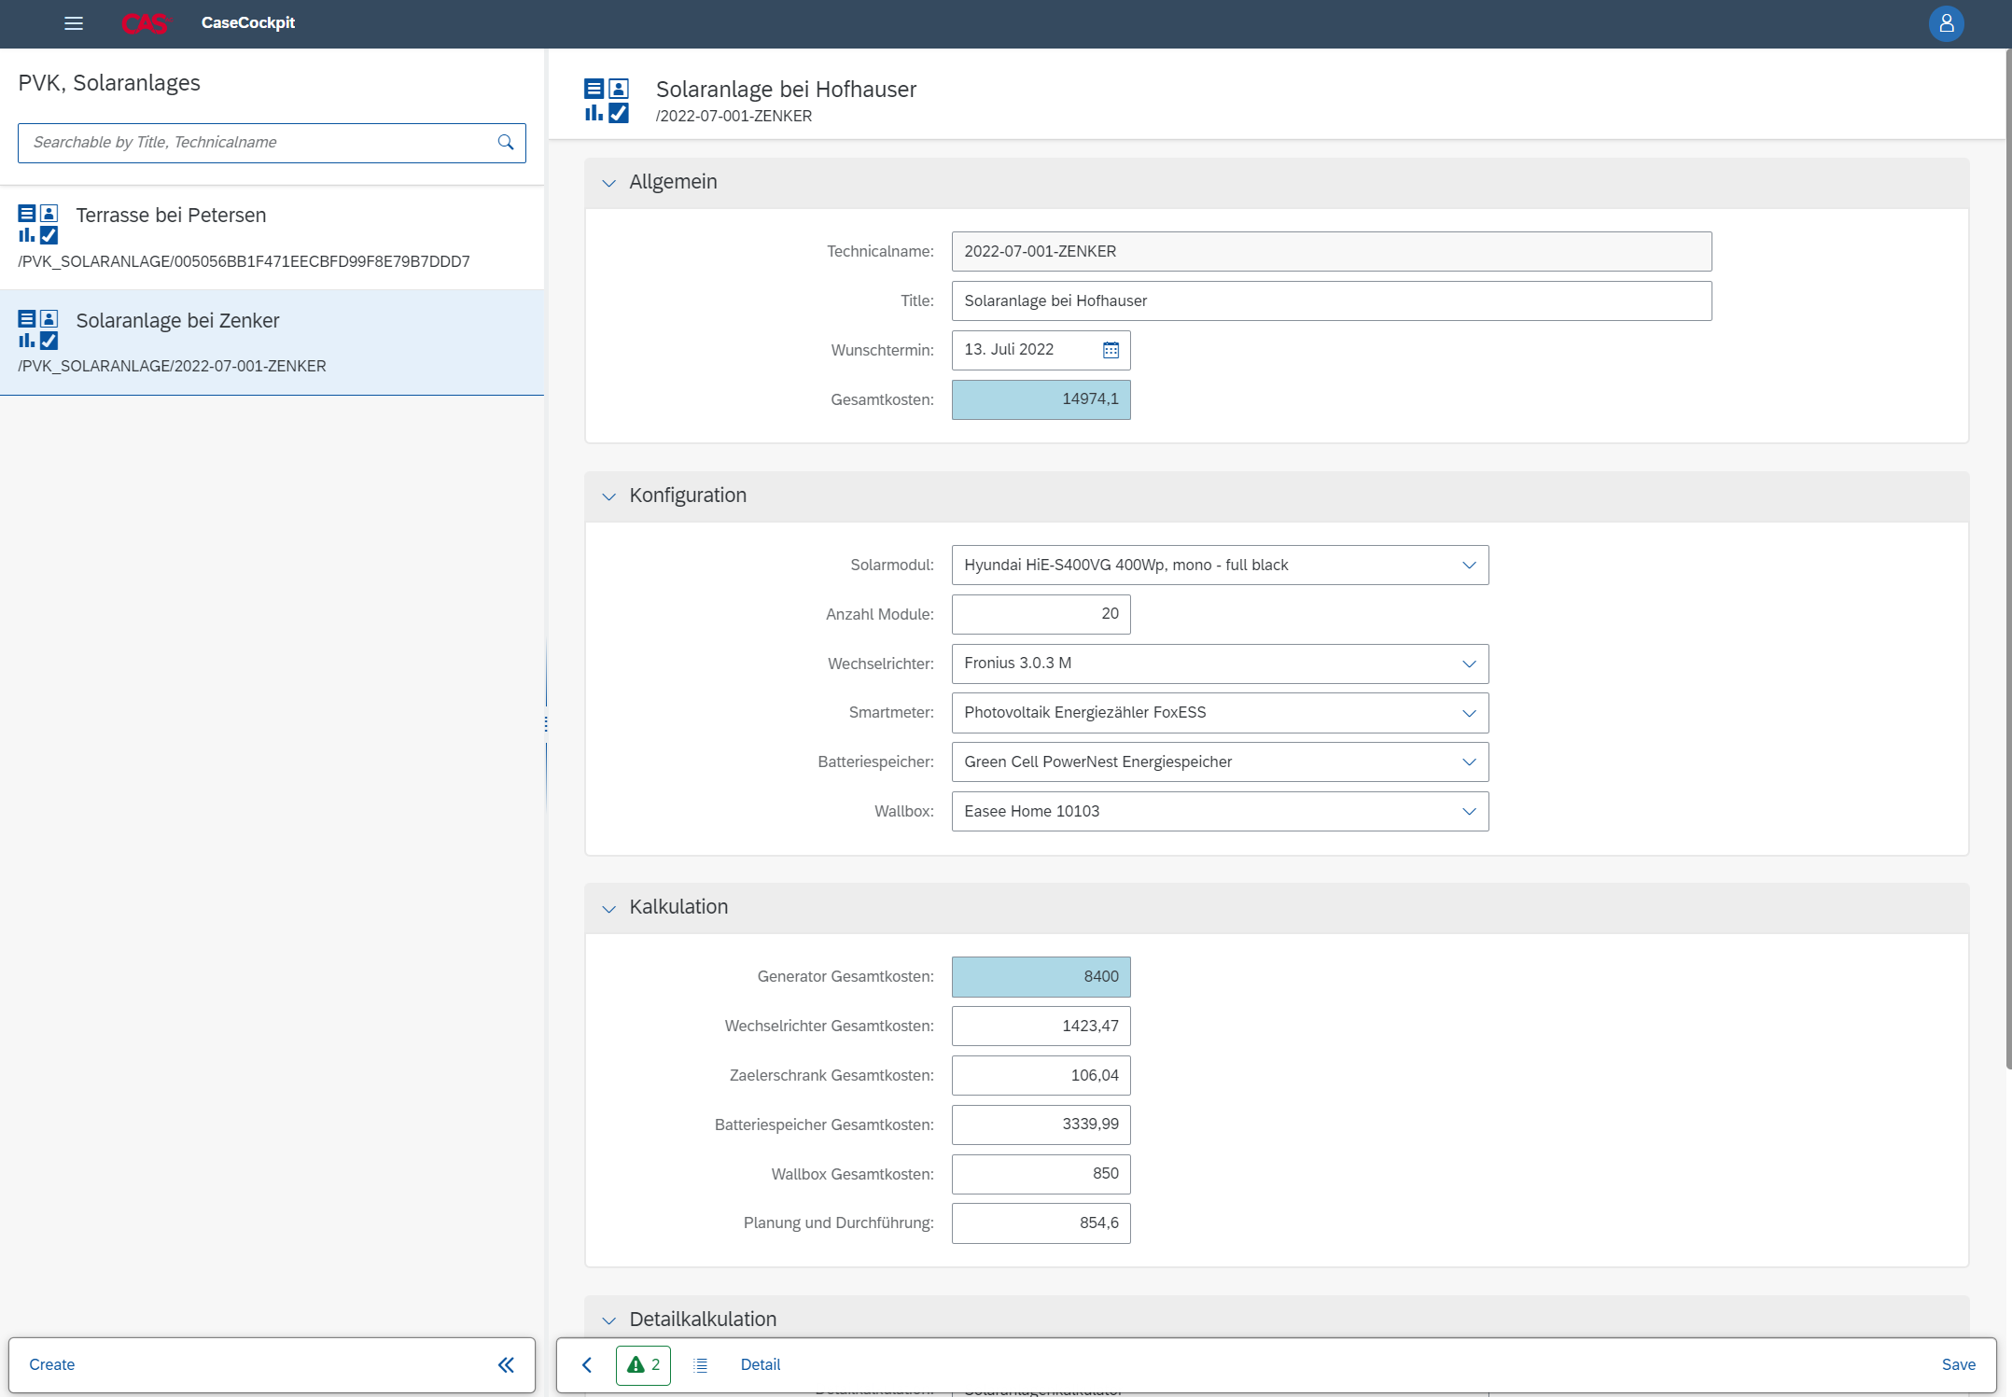The image size is (2012, 1397).
Task: Click the CaseCockpit title
Action: coord(248,23)
